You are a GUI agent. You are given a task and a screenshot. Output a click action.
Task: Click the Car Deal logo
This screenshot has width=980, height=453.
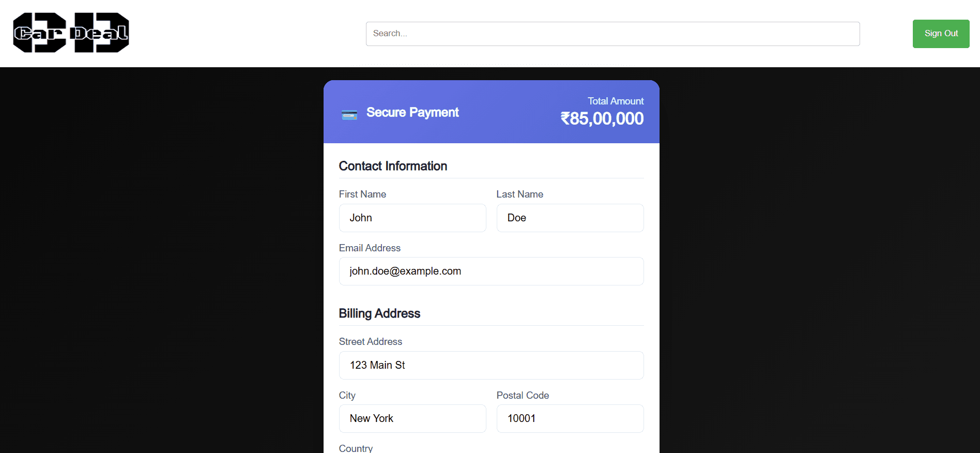pos(70,33)
